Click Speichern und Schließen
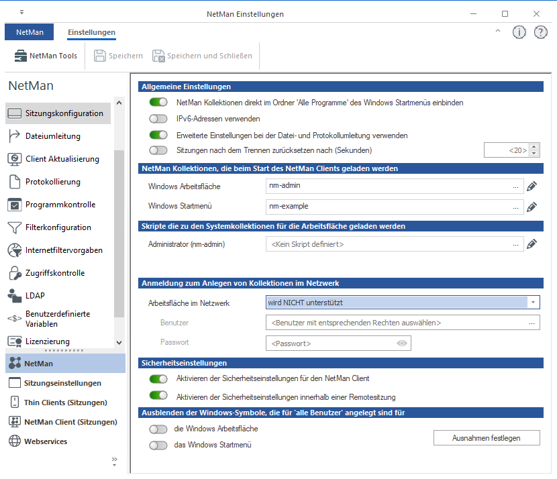Image resolution: width=557 pixels, height=479 pixels. (202, 56)
